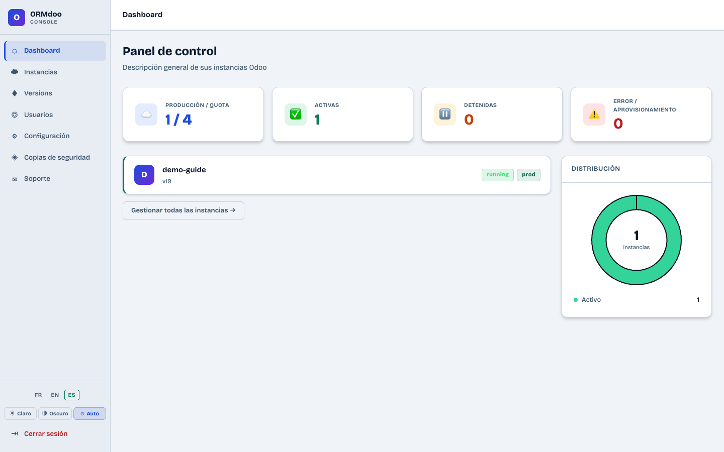Viewport: 724px width, 452px height.
Task: Click the warning triangle error icon
Action: [594, 115]
